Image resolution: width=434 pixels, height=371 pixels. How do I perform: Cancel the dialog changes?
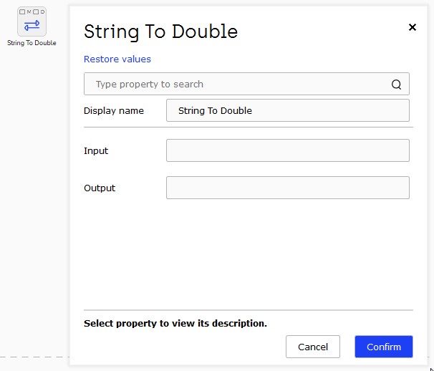click(313, 347)
